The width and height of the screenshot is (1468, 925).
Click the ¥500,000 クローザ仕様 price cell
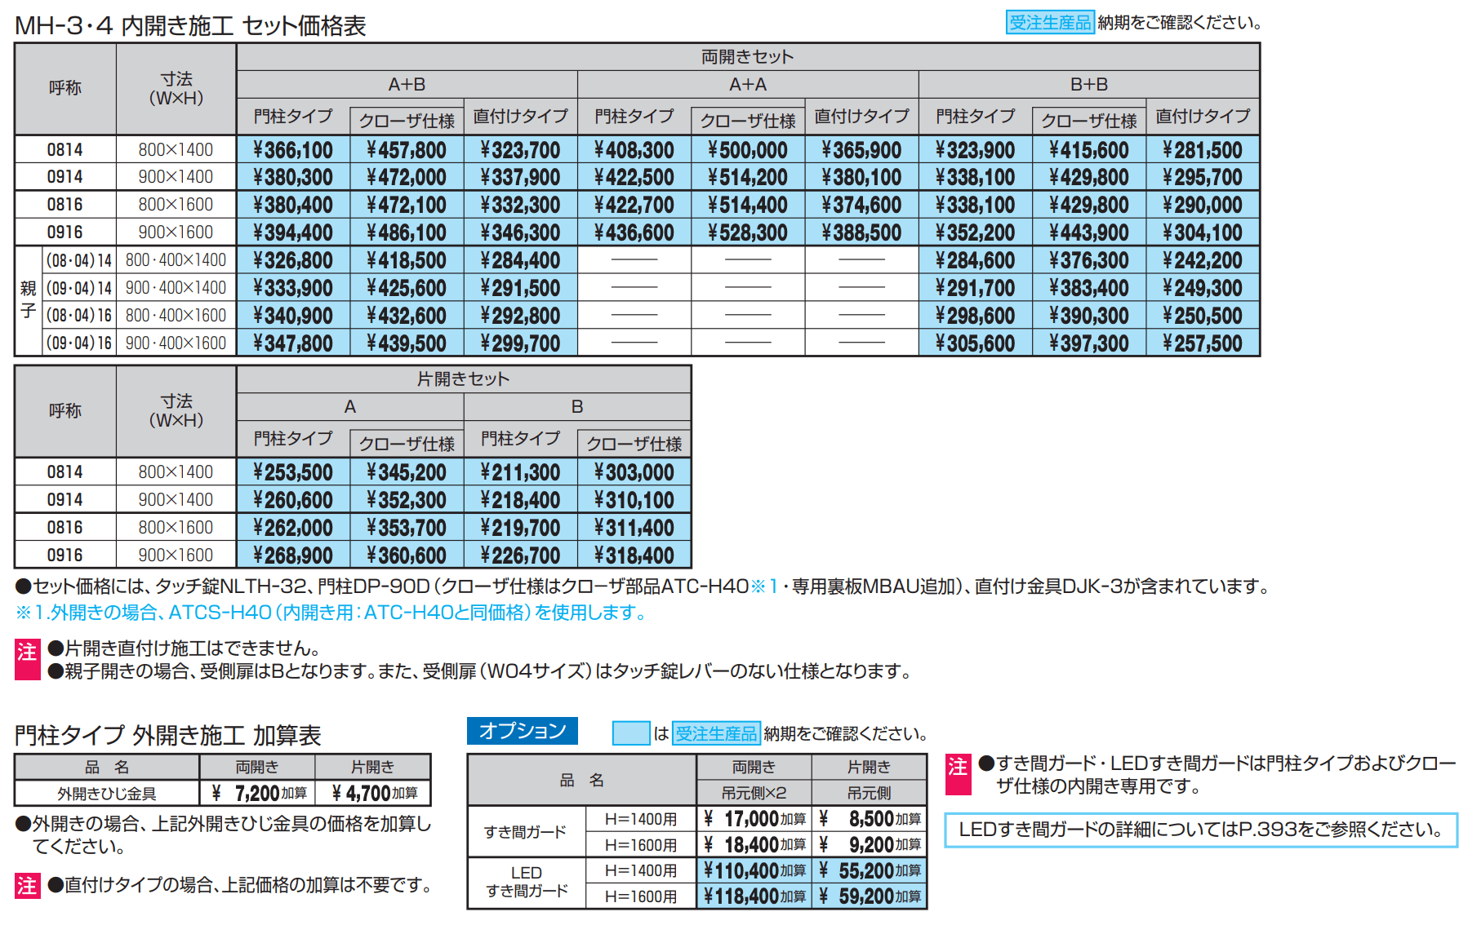point(749,148)
